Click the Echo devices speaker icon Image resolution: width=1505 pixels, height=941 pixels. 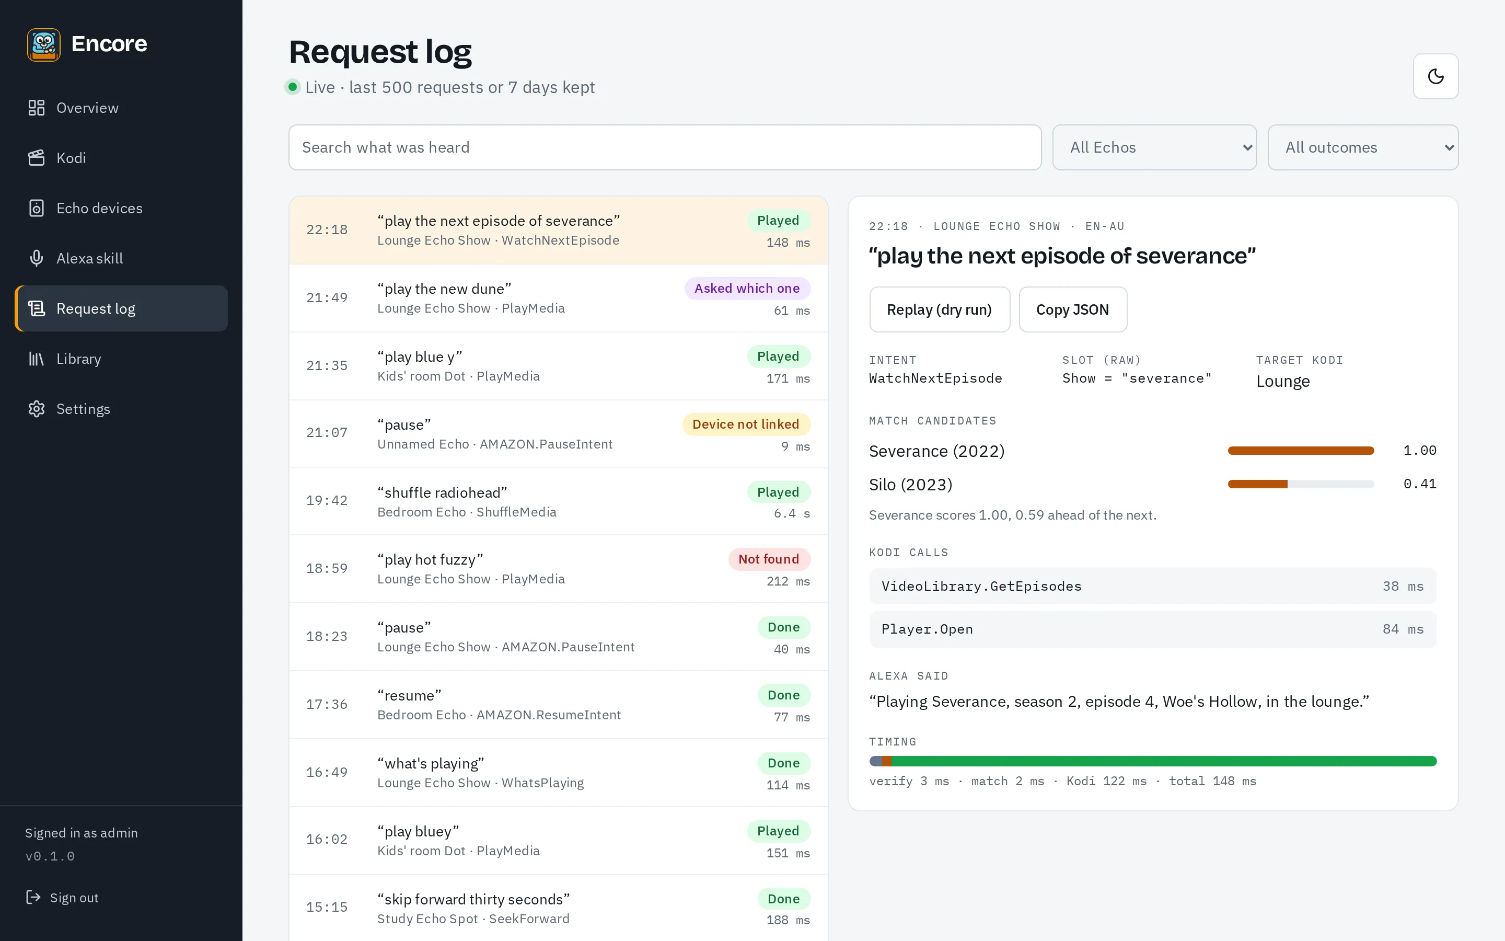[x=37, y=208]
